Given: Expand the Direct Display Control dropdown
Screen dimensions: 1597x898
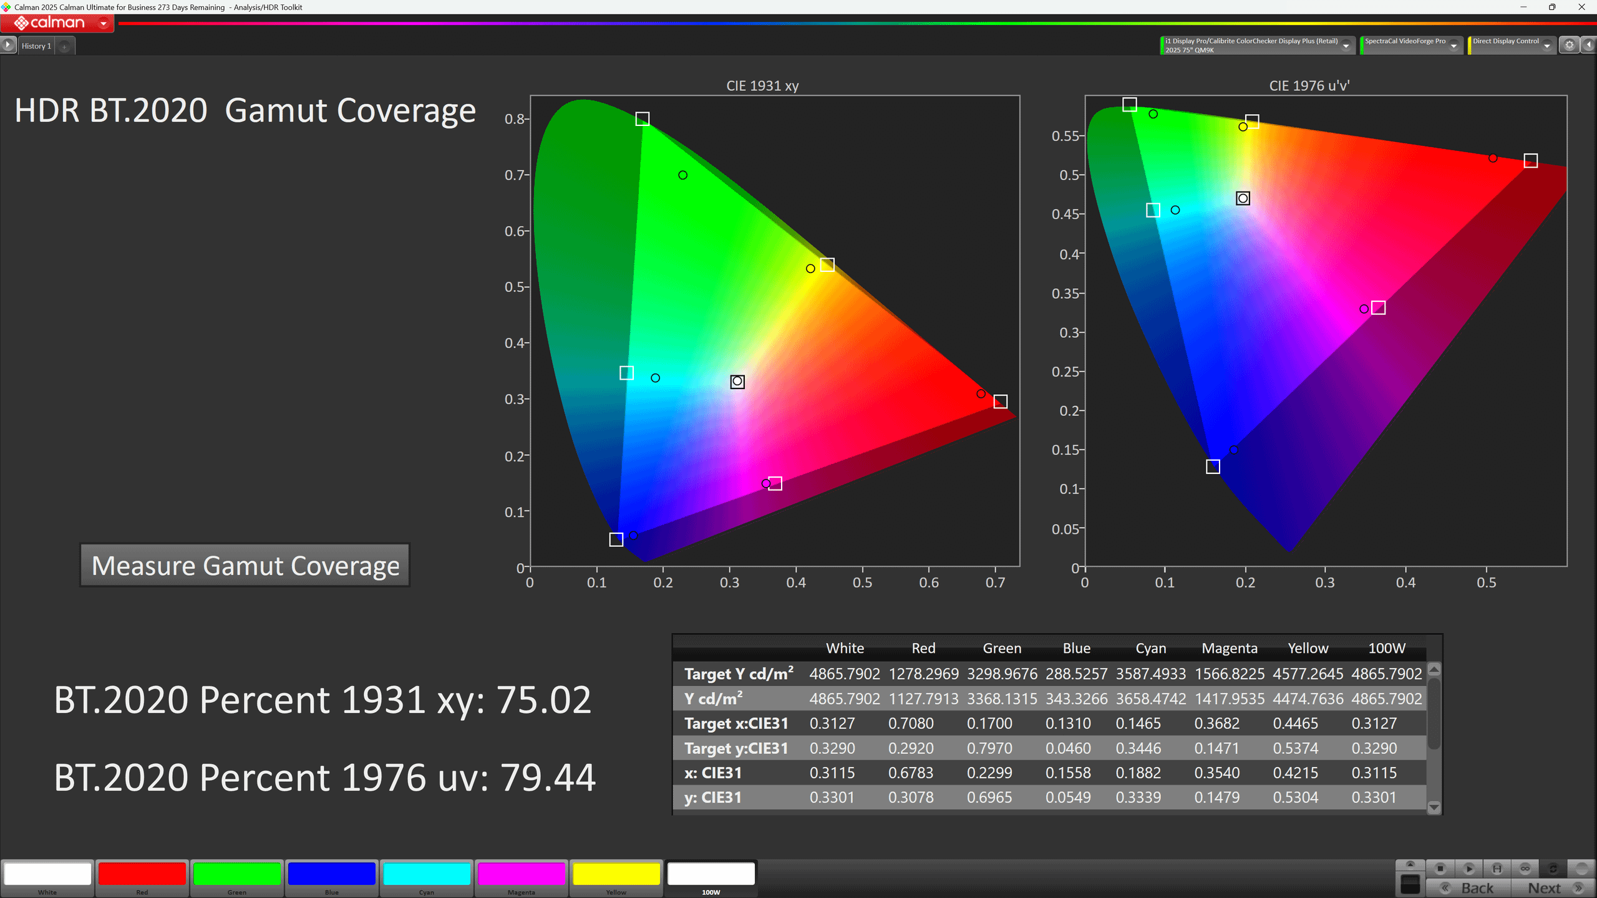Looking at the screenshot, I should [x=1546, y=46].
